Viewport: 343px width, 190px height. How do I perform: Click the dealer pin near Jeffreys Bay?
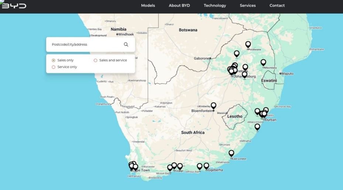click(x=199, y=166)
